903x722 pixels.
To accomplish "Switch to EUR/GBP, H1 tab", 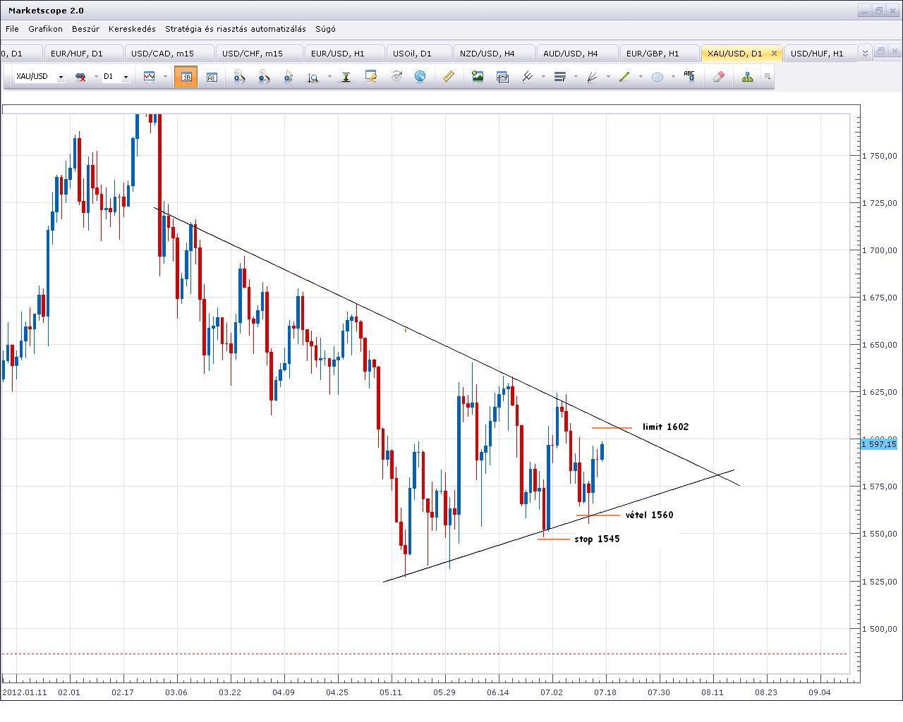I will coord(659,54).
